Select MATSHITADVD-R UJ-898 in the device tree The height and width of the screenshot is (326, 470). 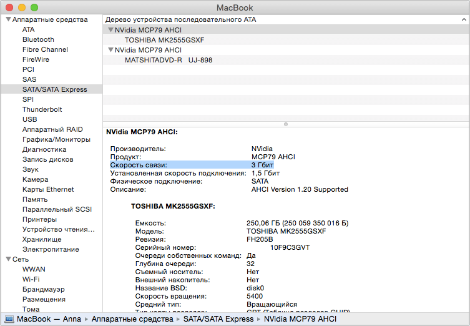point(169,60)
